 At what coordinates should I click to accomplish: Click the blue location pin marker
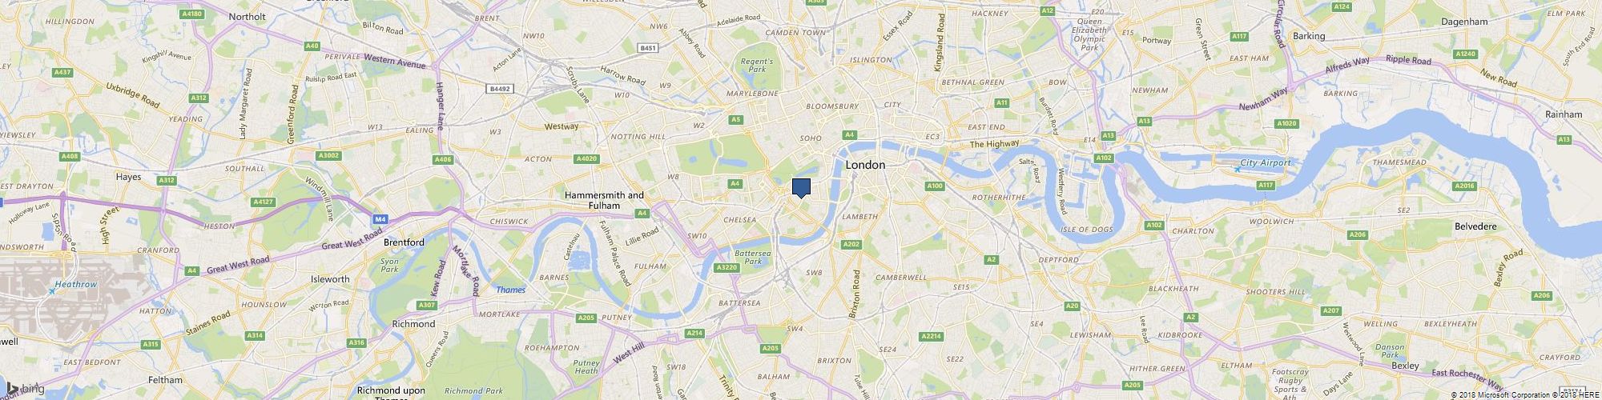[801, 188]
